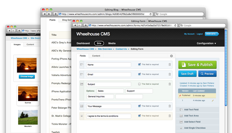The width and height of the screenshot is (232, 133).
Task: Click the Add Text Field icon in sidebar
Action: point(181,109)
